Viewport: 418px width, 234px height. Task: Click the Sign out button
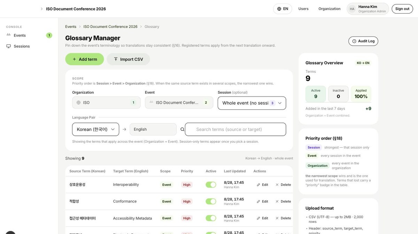pos(402,9)
